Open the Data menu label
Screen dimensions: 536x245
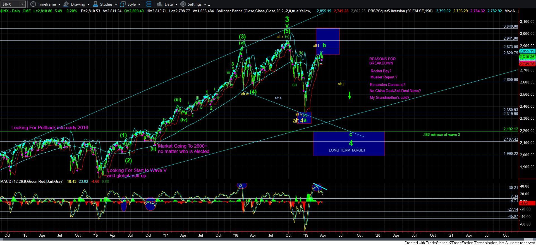(169, 4)
